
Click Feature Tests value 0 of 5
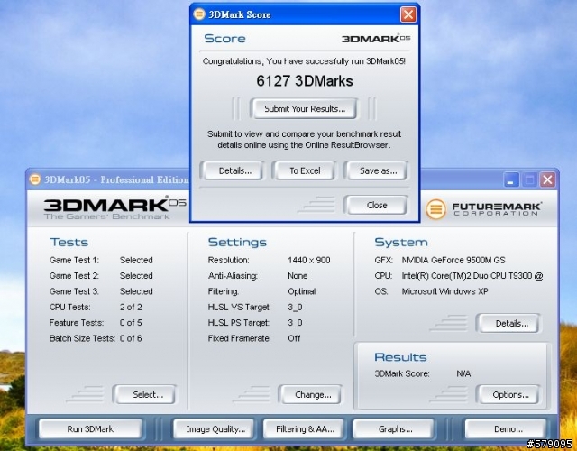pyautogui.click(x=131, y=323)
